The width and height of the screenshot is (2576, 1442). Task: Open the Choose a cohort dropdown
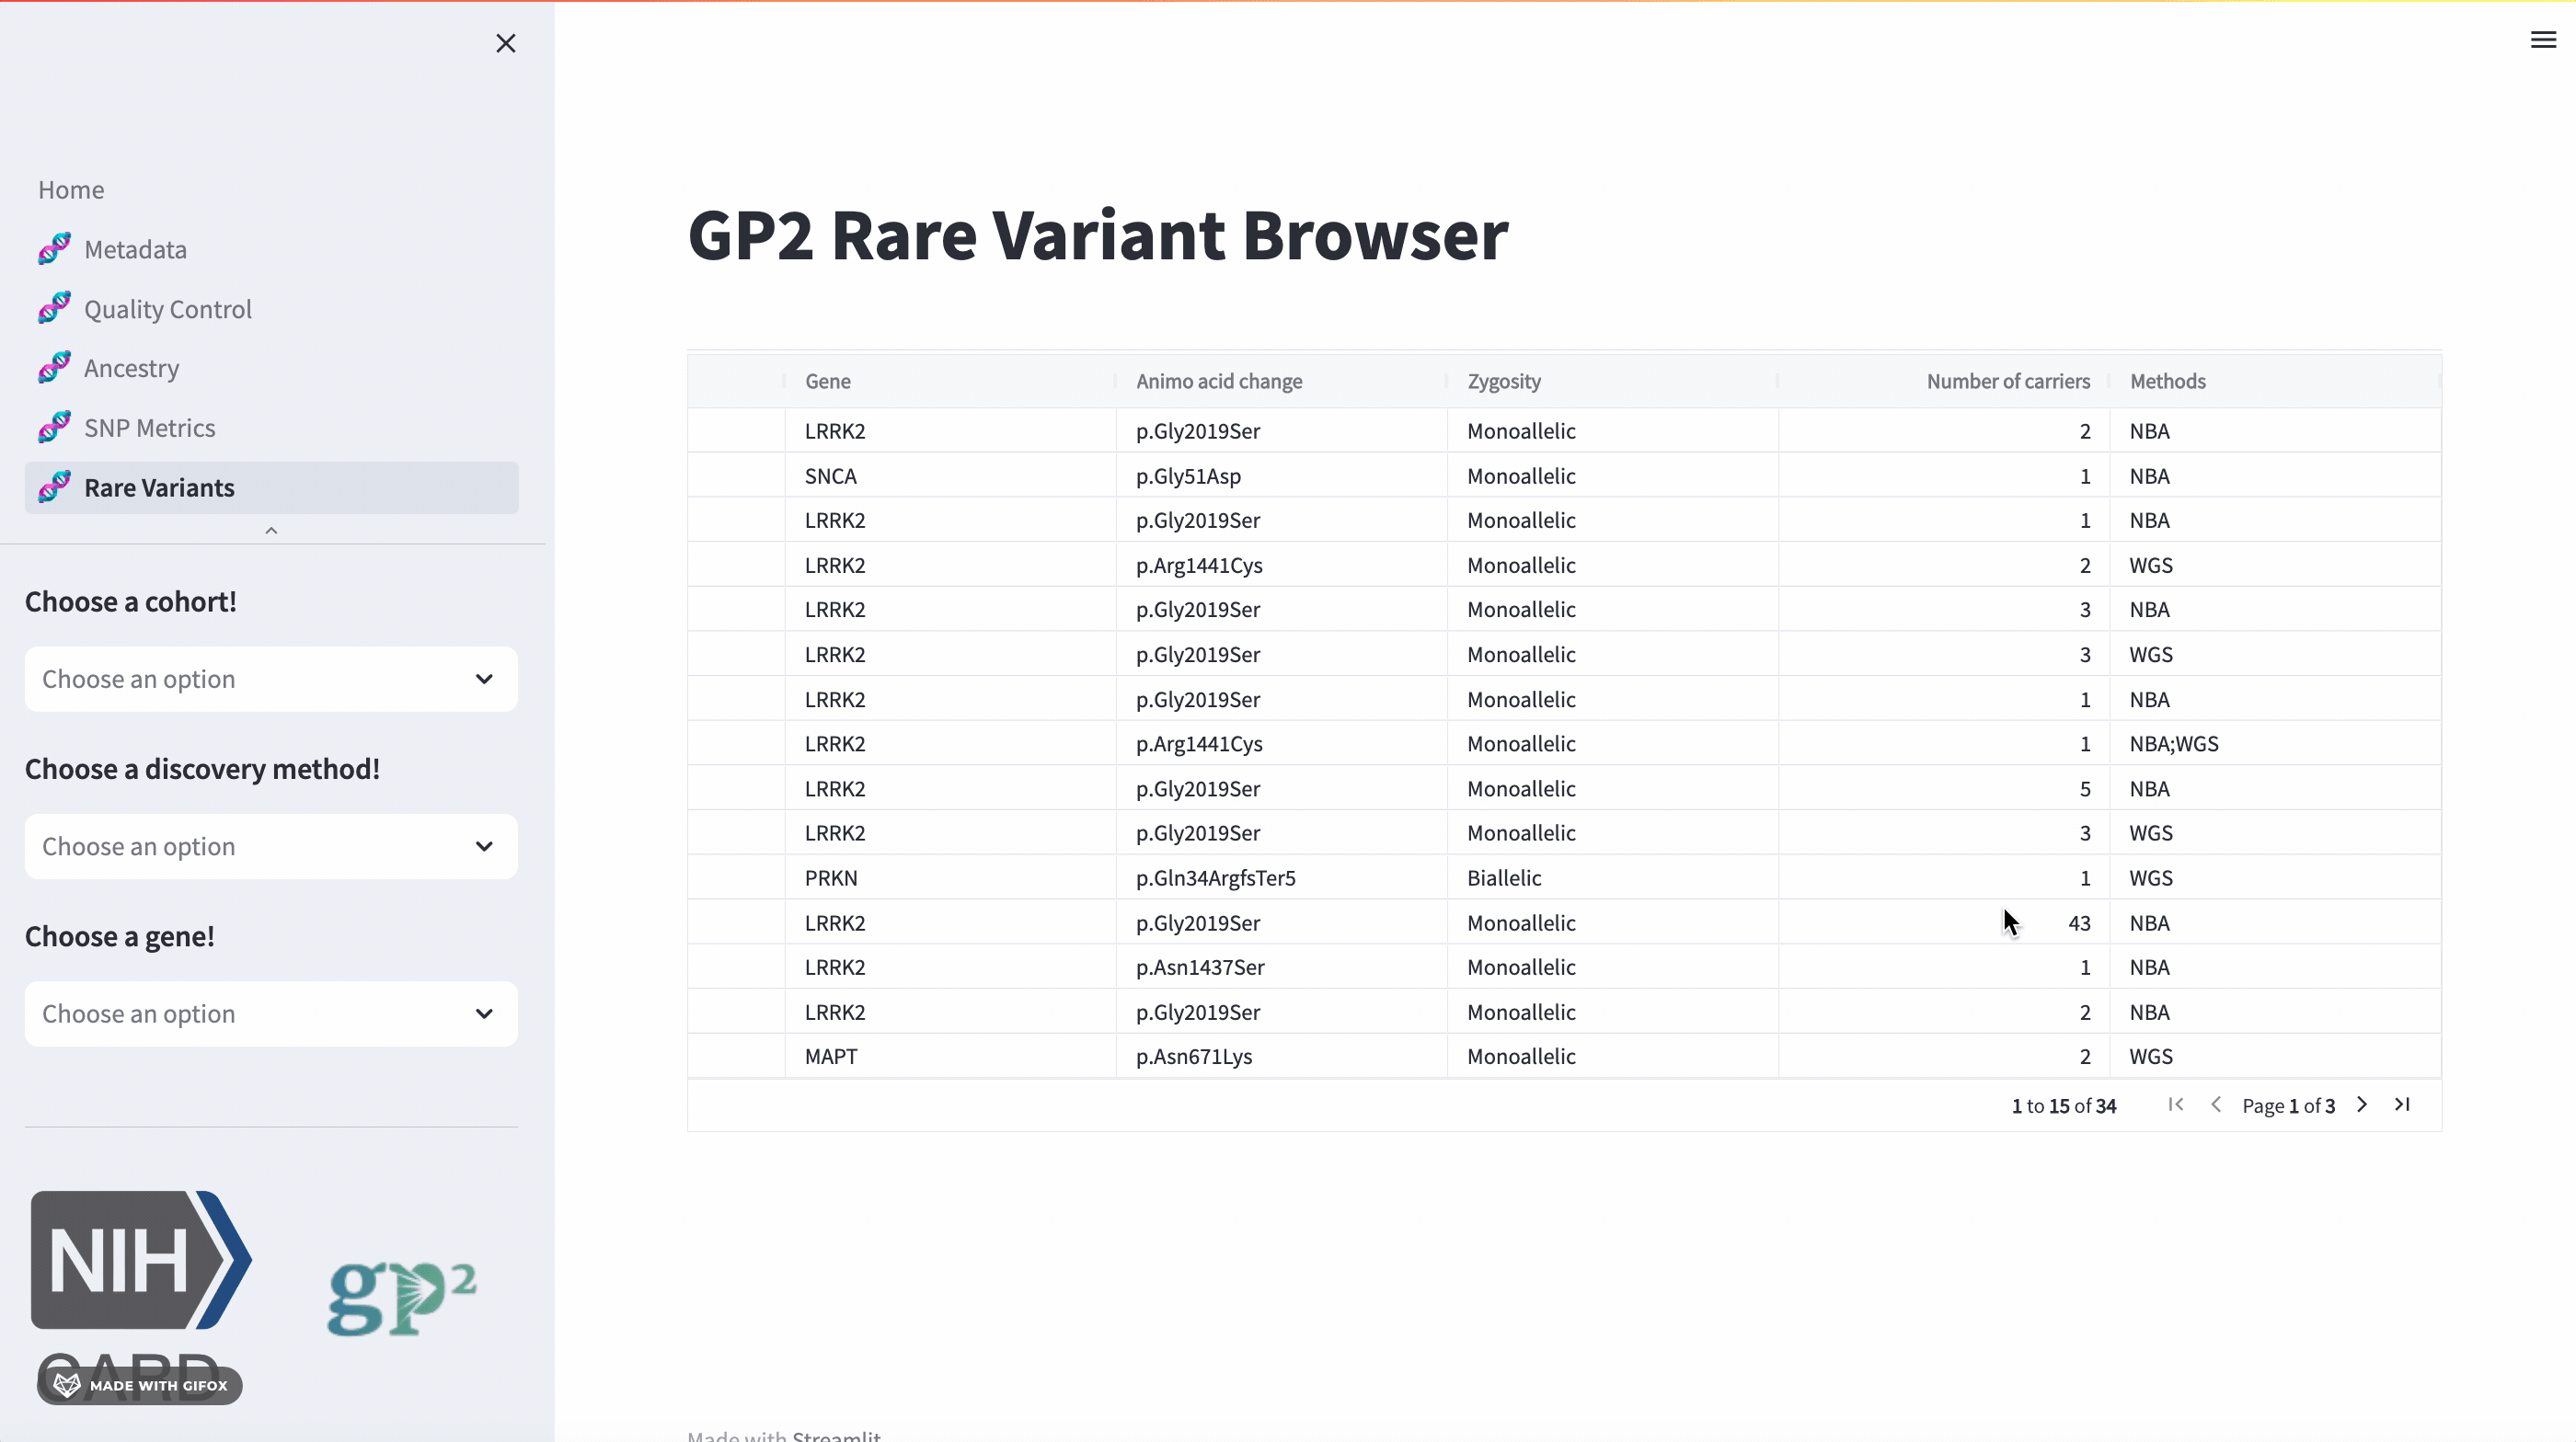(x=271, y=680)
